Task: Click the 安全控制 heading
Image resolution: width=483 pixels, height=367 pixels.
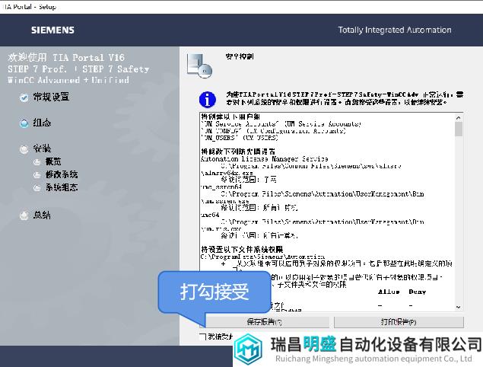Action: coord(240,56)
